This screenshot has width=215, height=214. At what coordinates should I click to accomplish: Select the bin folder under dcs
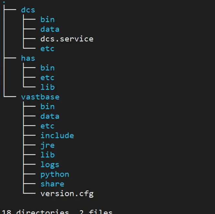tap(47, 19)
